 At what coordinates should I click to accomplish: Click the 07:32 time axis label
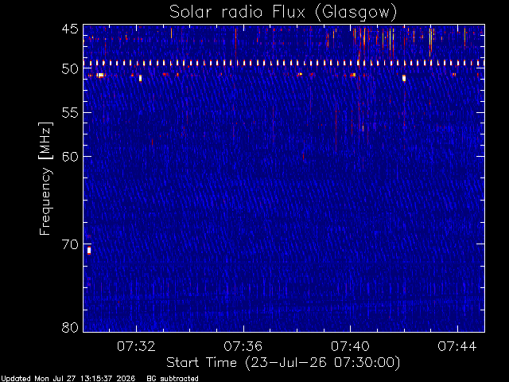click(136, 347)
